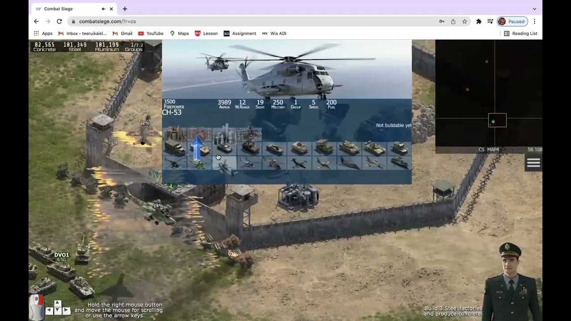The width and height of the screenshot is (571, 321).
Task: Select the black stealth bomber icon
Action: coord(349,164)
